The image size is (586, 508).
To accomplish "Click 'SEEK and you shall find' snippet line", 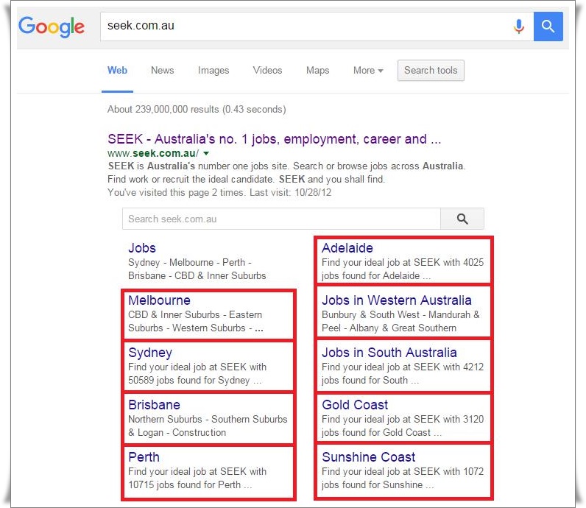I will coord(332,180).
